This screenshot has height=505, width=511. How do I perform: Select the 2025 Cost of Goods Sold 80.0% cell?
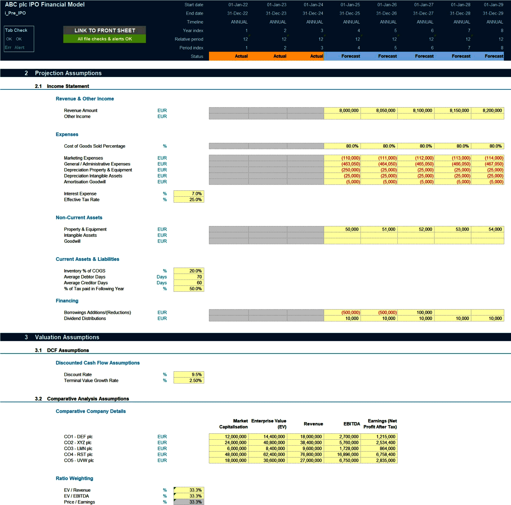(x=342, y=146)
